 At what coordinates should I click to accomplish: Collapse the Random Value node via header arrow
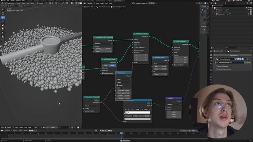[x=154, y=58]
